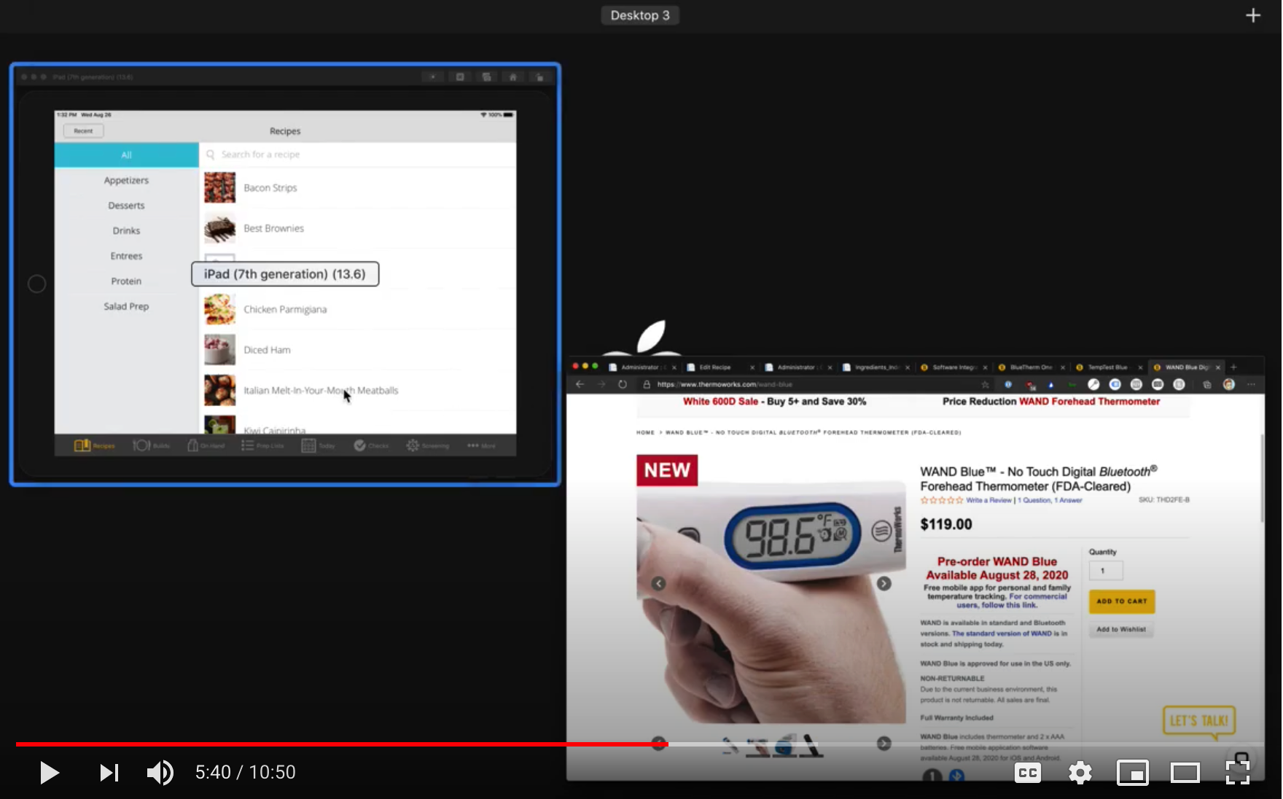Open the Let's Talk chat button

pos(1198,721)
